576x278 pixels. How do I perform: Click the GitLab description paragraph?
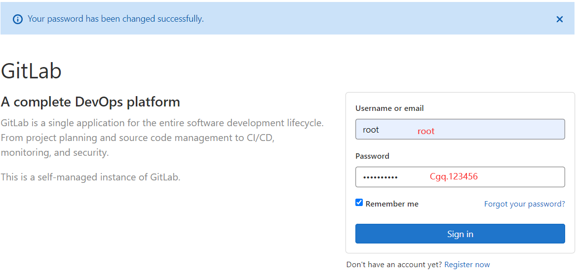(162, 138)
